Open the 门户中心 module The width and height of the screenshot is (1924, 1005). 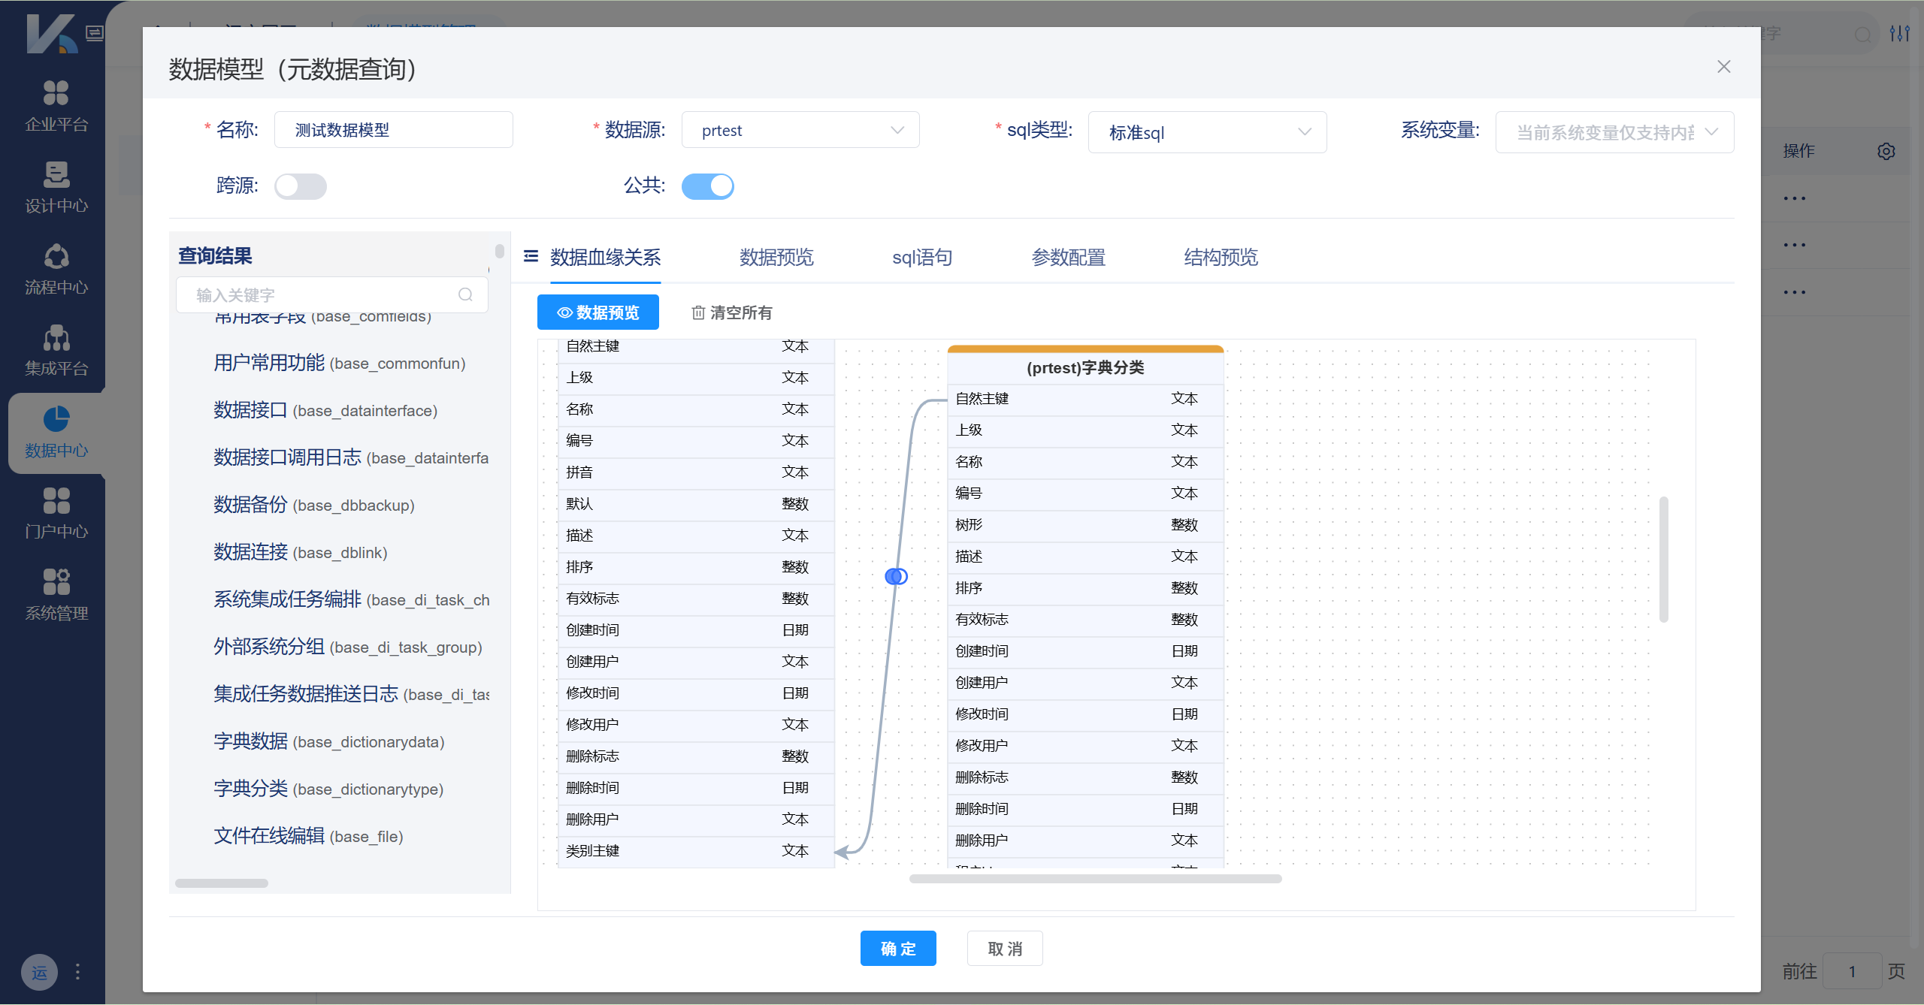[55, 513]
